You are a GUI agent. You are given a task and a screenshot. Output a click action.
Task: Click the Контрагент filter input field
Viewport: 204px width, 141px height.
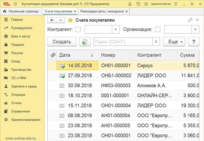click(x=98, y=30)
